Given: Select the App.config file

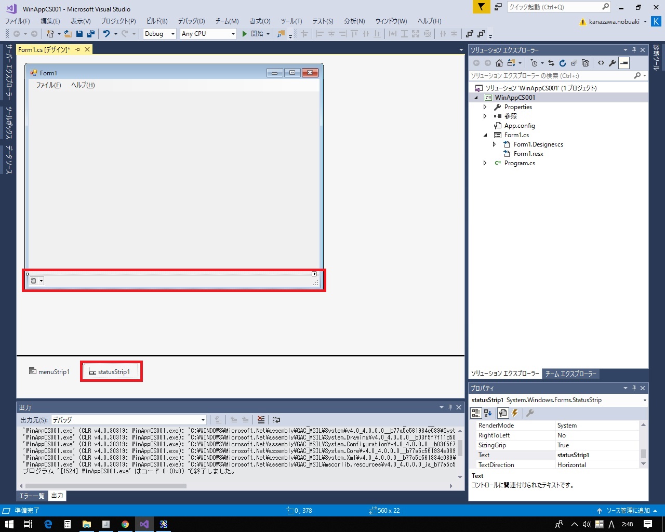Looking at the screenshot, I should tap(519, 126).
